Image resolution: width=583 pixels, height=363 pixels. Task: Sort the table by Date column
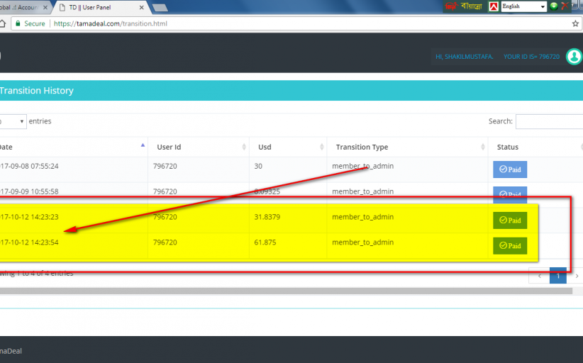tap(71, 147)
